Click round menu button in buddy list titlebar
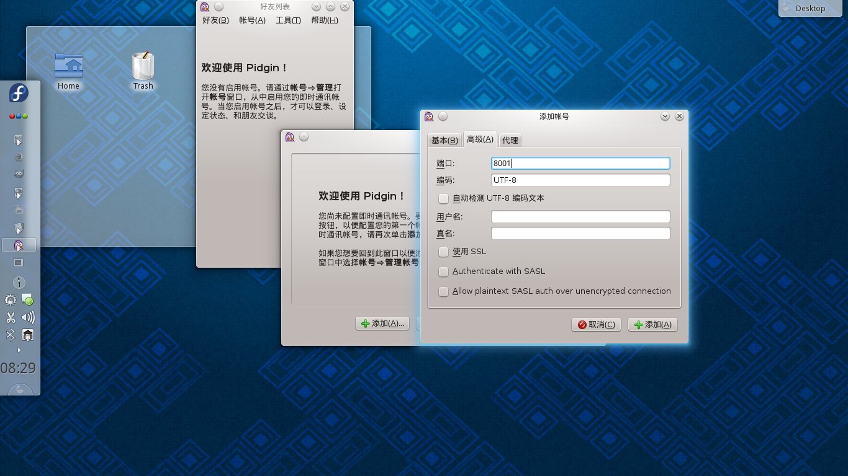The width and height of the screenshot is (848, 476). (x=219, y=7)
